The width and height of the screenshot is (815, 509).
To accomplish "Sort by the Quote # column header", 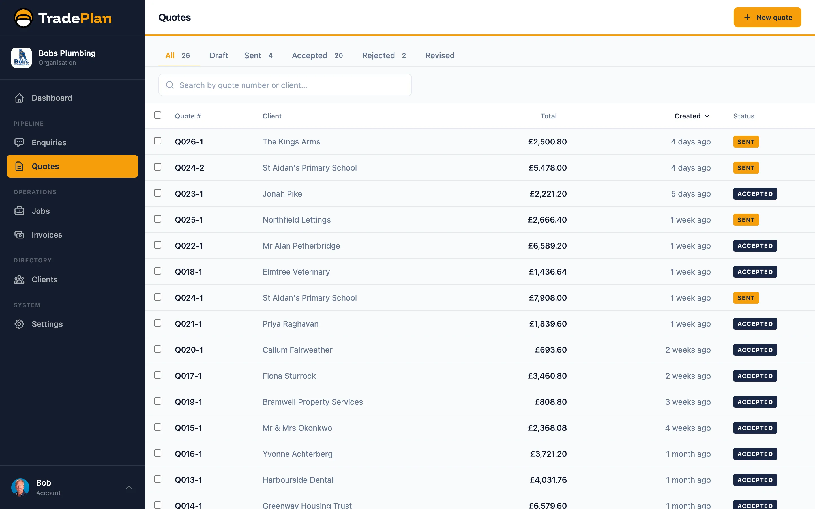I will coord(188,116).
